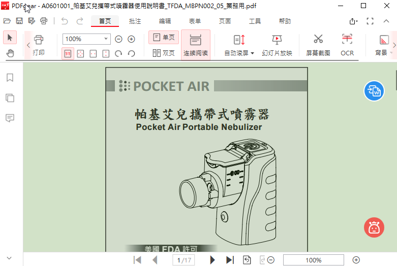Jump to last page

(x=230, y=260)
